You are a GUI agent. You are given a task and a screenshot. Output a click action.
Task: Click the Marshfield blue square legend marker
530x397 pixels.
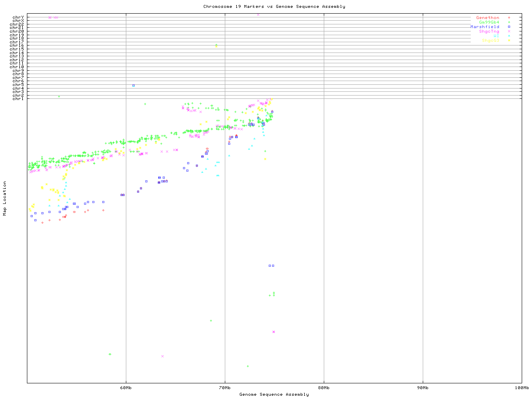click(509, 27)
